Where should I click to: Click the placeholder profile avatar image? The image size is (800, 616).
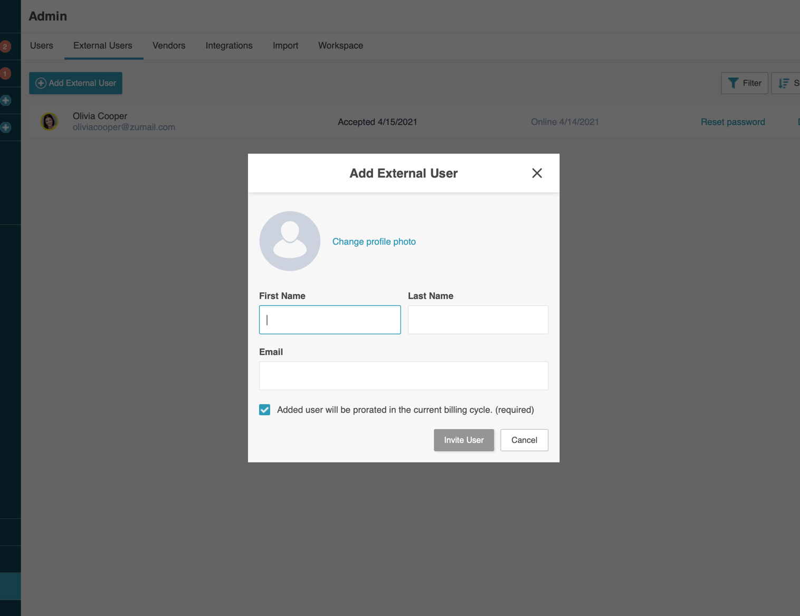pos(290,241)
